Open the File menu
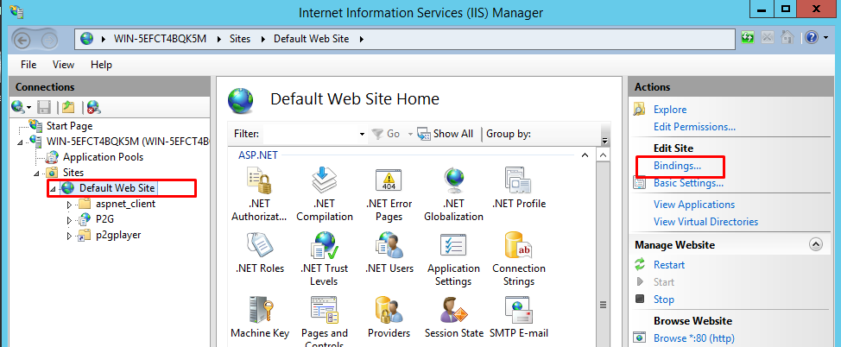The image size is (841, 347). pyautogui.click(x=28, y=65)
